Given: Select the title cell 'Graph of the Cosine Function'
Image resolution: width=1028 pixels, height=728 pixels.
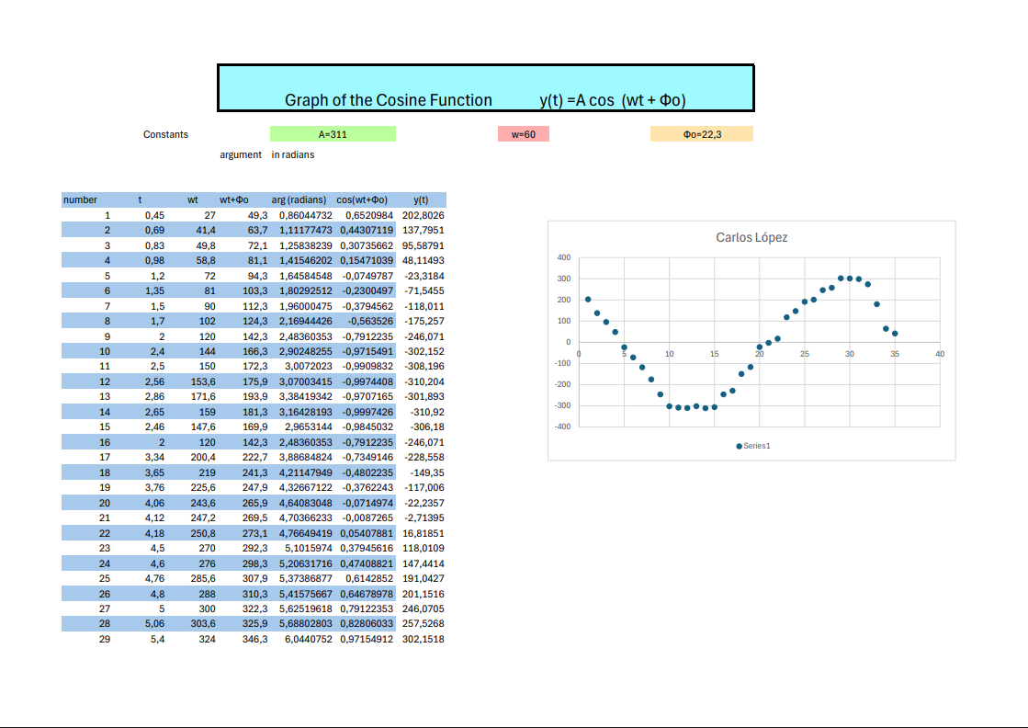Looking at the screenshot, I should [388, 100].
